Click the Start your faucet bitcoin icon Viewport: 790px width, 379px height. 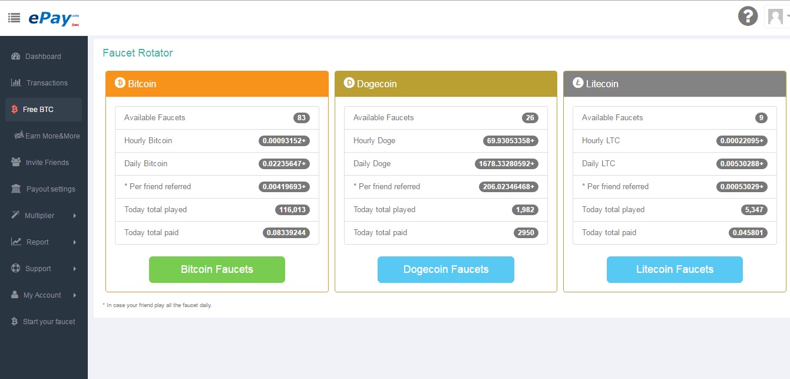[15, 321]
